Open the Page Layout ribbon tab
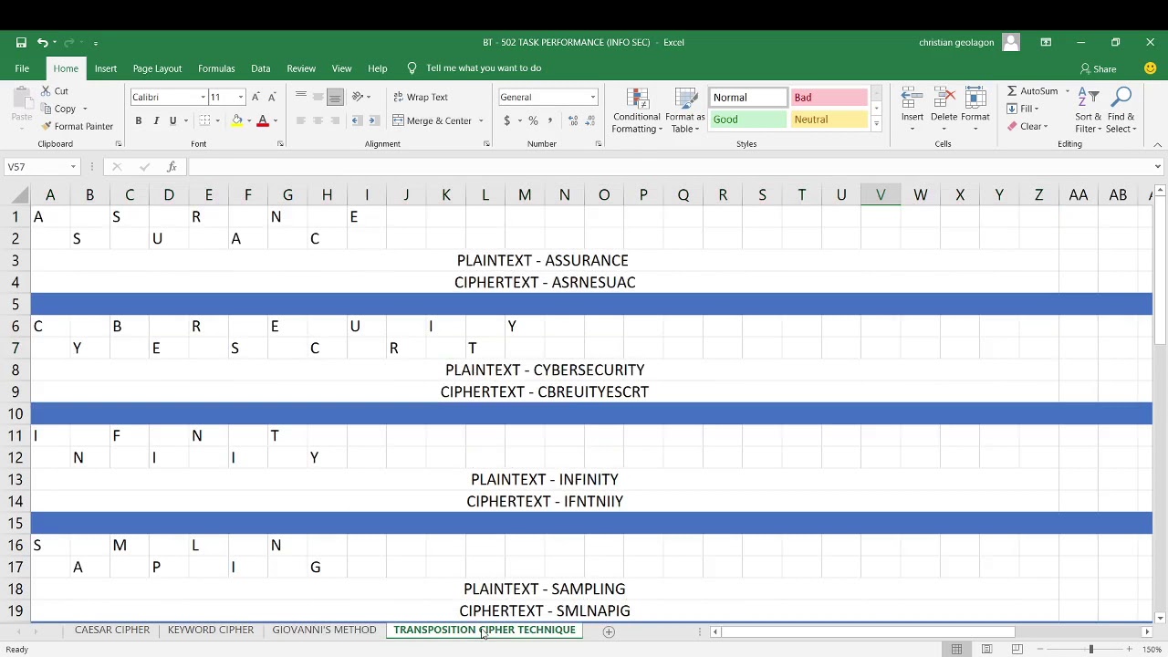This screenshot has width=1168, height=657. coord(157,68)
